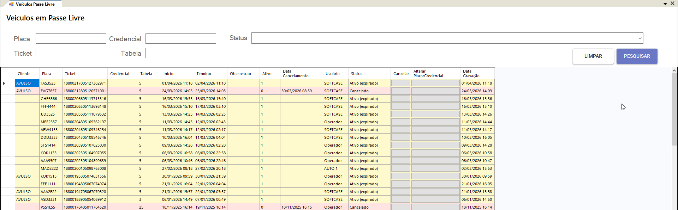
Task: Select Termino cell 25/03/2026 14:05
Action: point(210,91)
